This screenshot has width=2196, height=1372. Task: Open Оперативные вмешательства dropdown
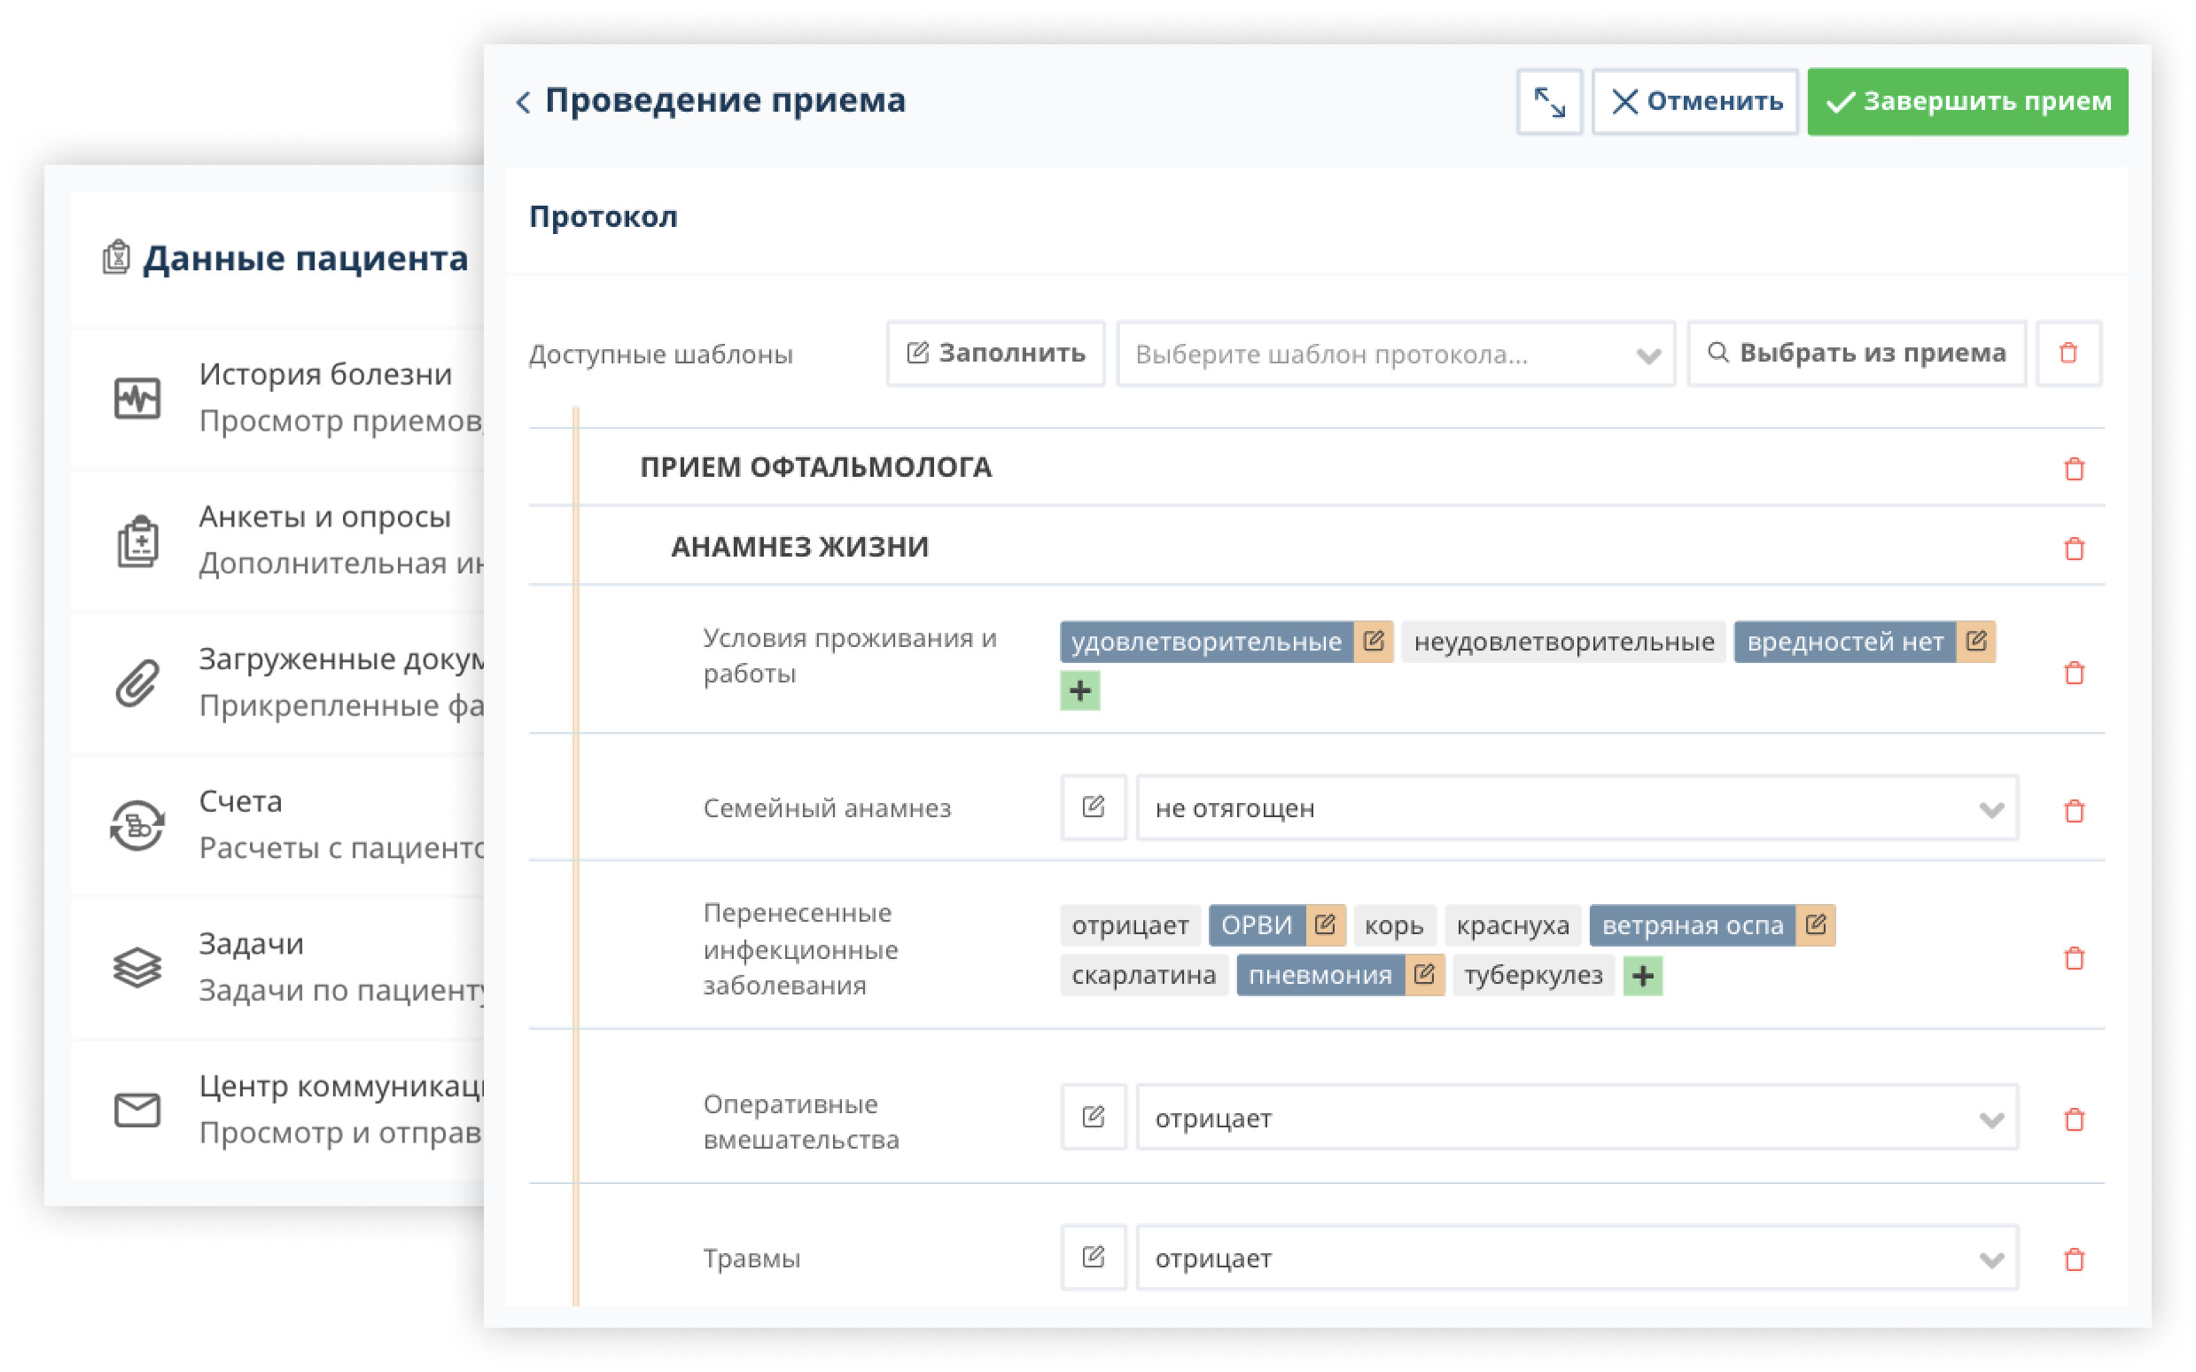pyautogui.click(x=1577, y=1117)
